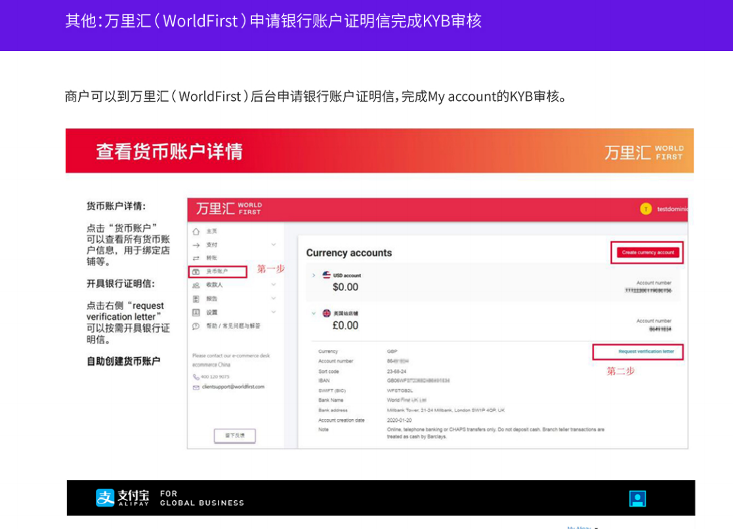Select 支付 in the navigation menu
The image size is (733, 529).
pyautogui.click(x=211, y=245)
